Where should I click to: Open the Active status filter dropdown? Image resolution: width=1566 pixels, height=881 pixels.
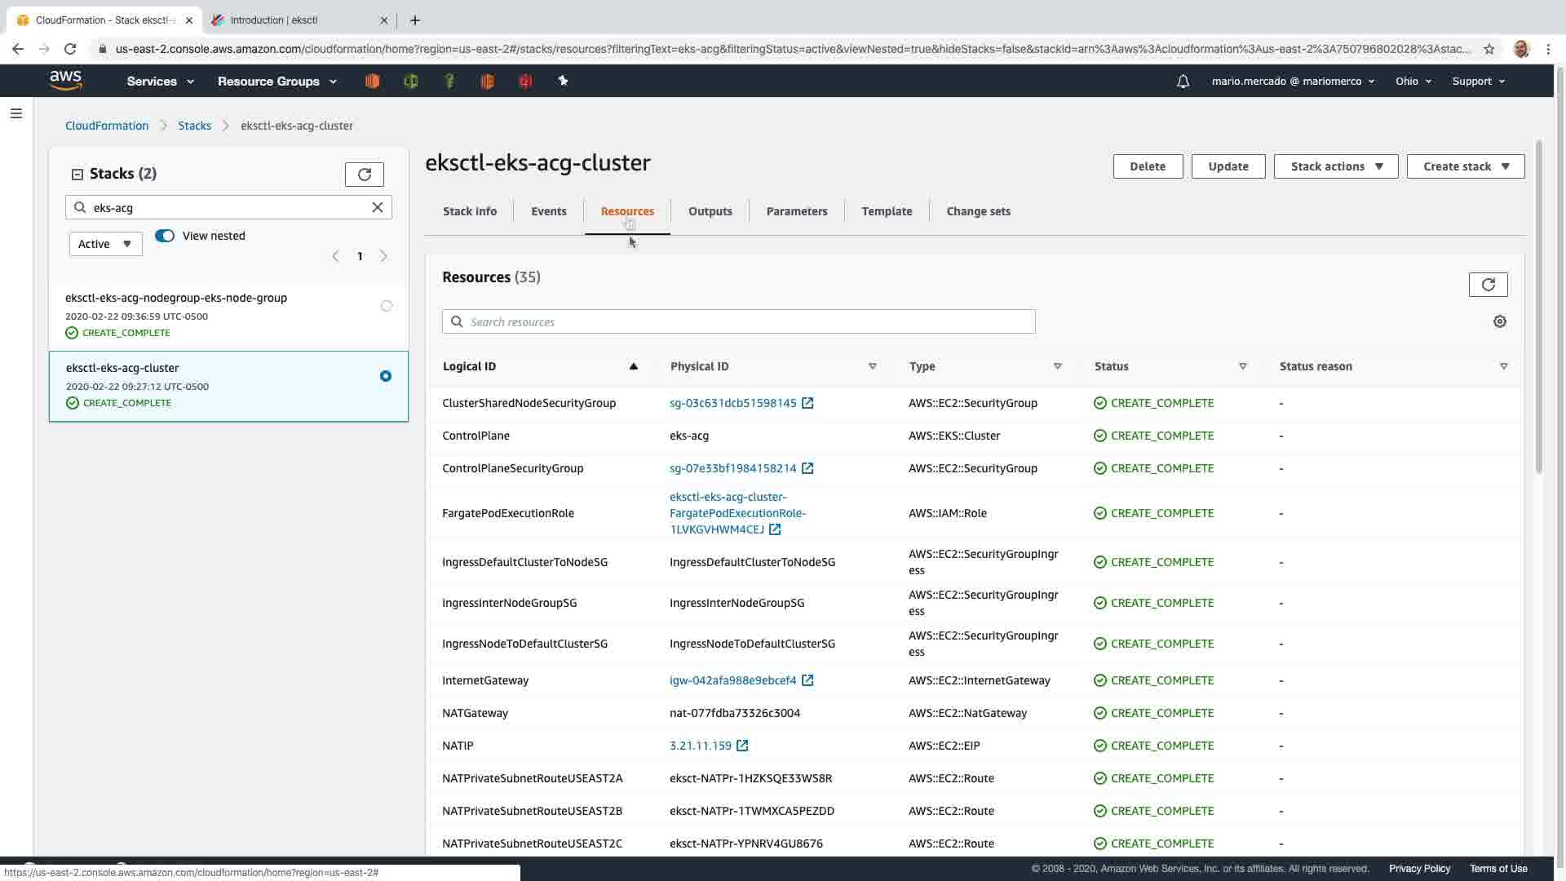coord(105,244)
